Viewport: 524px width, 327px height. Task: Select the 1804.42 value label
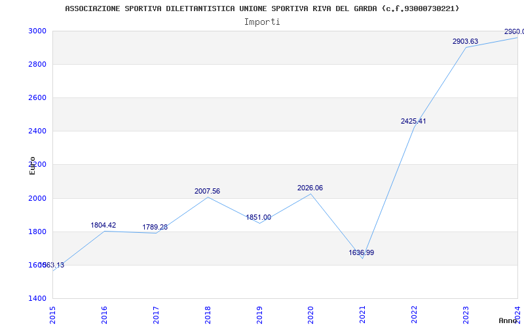coord(103,226)
